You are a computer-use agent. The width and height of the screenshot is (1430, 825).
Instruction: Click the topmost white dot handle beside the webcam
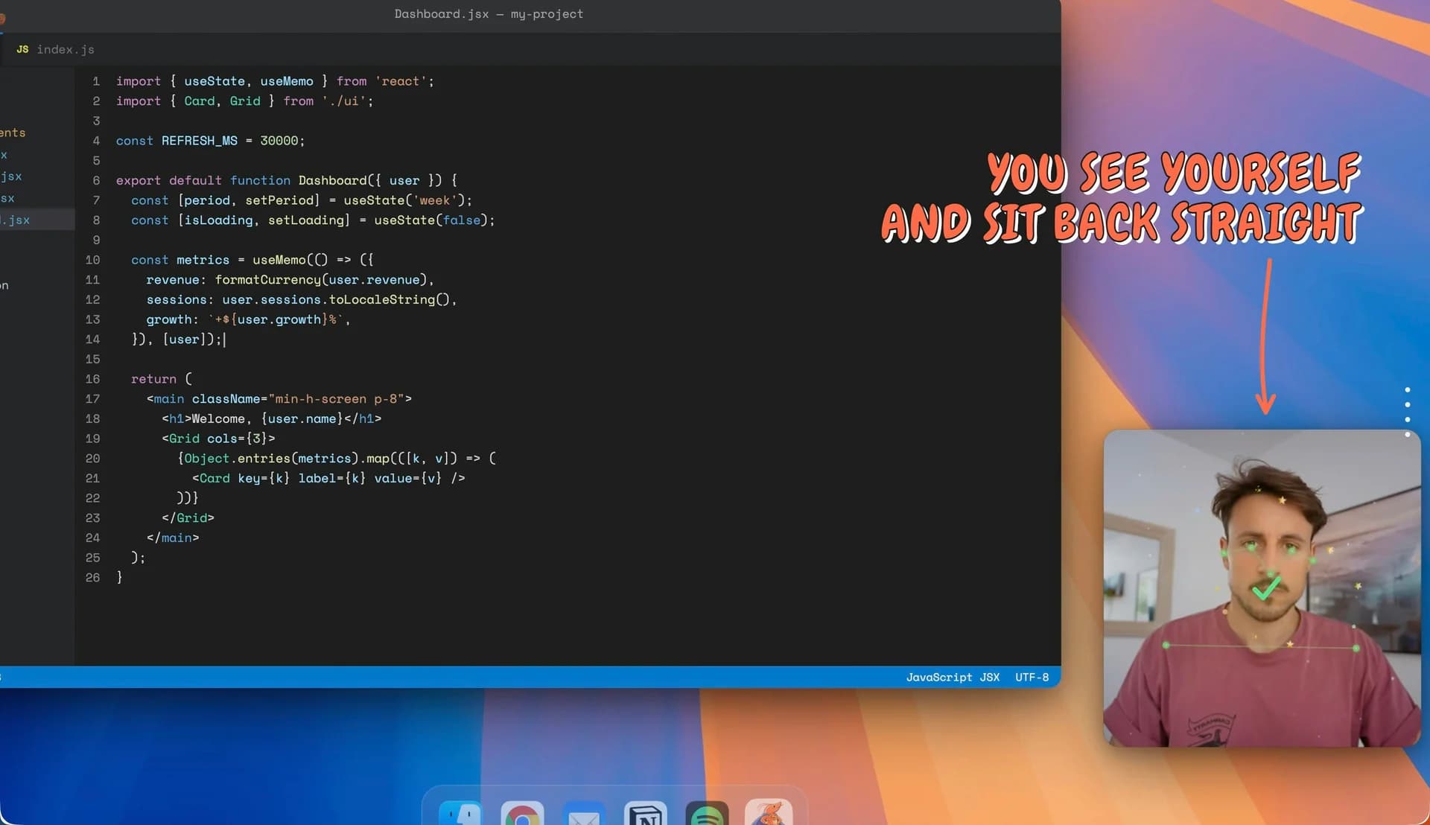click(x=1407, y=389)
